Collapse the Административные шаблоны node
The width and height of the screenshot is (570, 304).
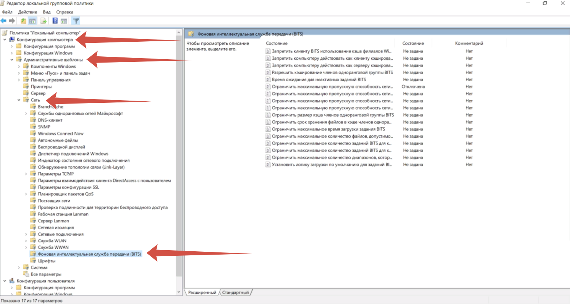pos(12,60)
